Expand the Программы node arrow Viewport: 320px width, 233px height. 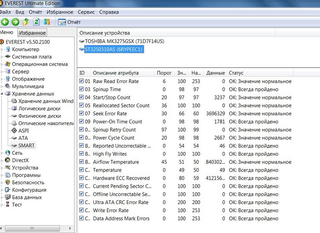[2, 175]
